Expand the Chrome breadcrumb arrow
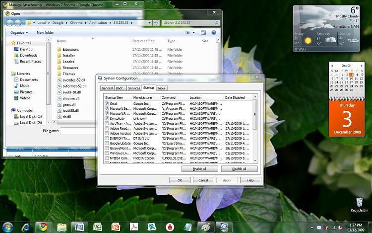The height and width of the screenshot is (233, 372). [86, 23]
